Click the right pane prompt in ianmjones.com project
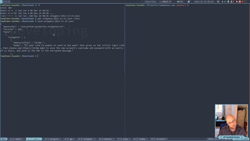 coord(157,5)
